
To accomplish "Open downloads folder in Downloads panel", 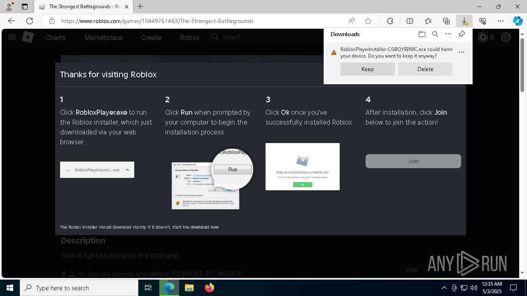I will (x=422, y=34).
